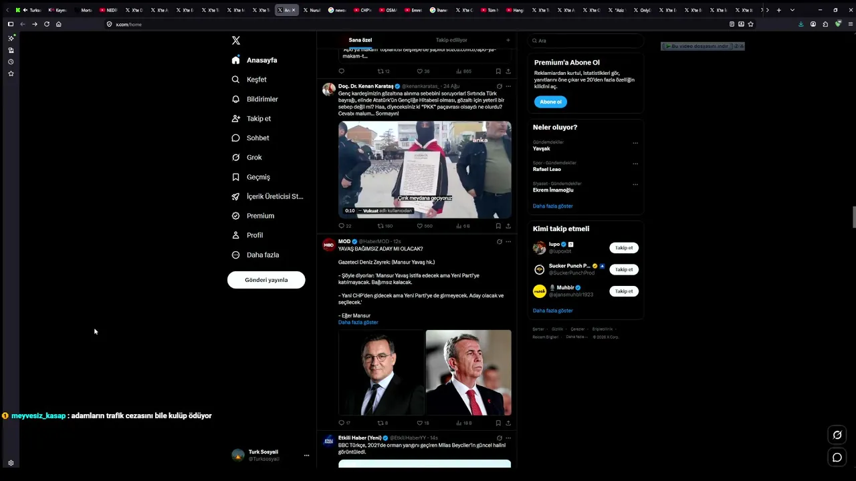Click the Profil person icon
The image size is (856, 481).
tap(235, 235)
